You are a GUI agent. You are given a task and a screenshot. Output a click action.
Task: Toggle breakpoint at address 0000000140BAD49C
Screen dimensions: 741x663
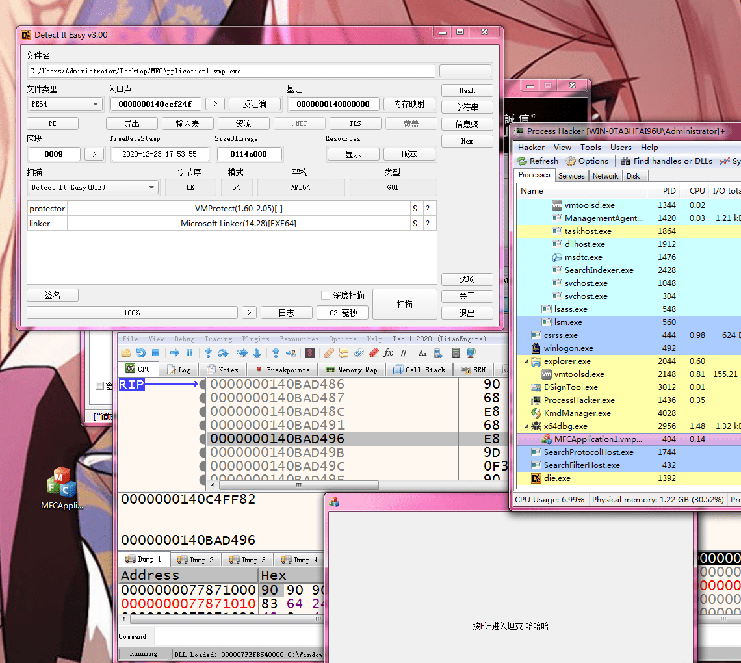[x=203, y=467]
